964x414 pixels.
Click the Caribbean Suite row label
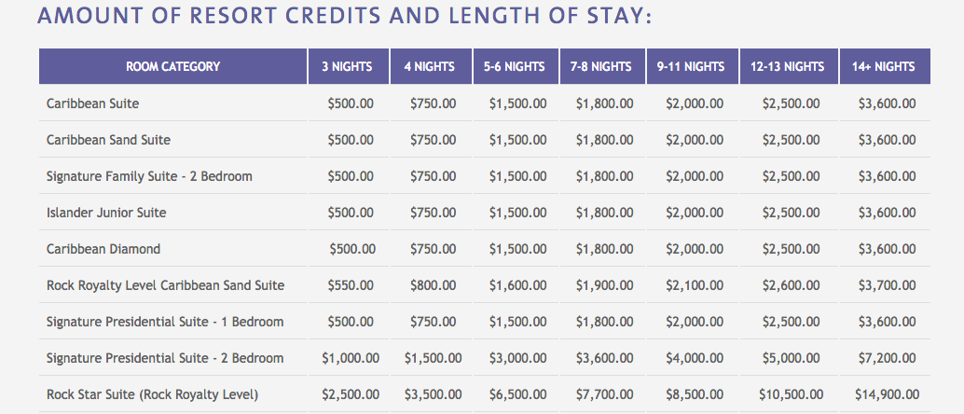coord(93,103)
